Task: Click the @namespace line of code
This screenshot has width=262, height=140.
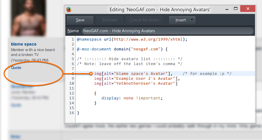Action: click(132, 39)
